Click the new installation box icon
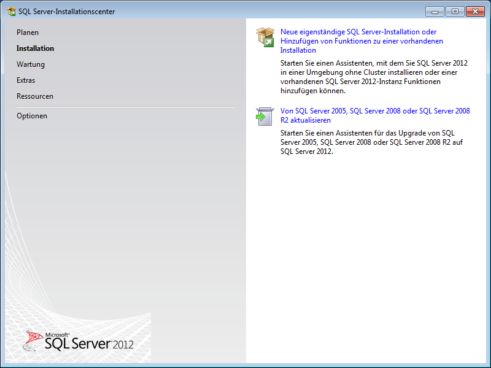491x368 pixels. click(265, 37)
